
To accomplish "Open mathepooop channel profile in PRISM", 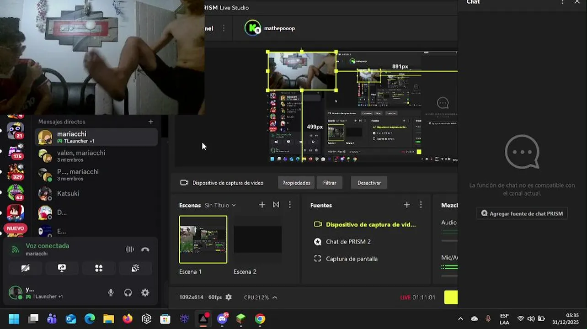I will point(270,28).
